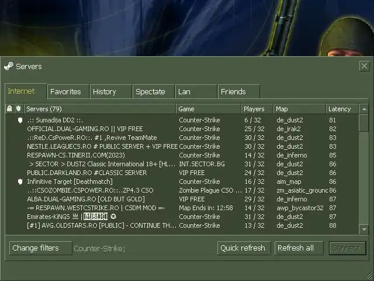Click the shield icon on Infinitive Target row

[20, 181]
